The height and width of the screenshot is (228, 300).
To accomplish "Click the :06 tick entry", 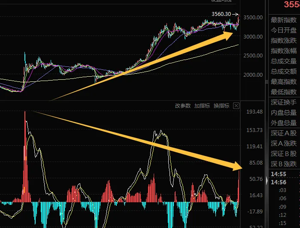I will click(282, 198).
